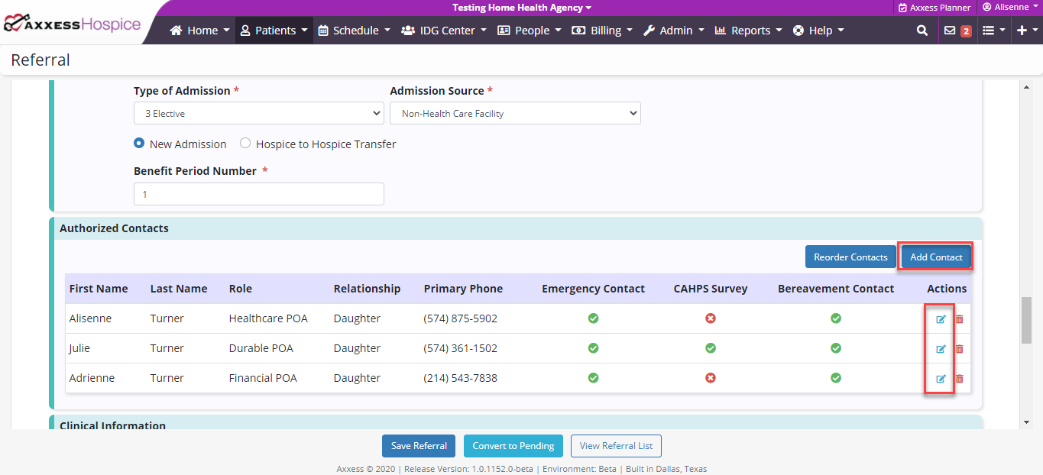Expand the Testing Home Health Agency selector
This screenshot has width=1043, height=475.
[x=522, y=8]
